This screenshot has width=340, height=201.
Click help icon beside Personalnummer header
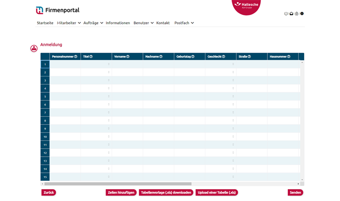76,57
